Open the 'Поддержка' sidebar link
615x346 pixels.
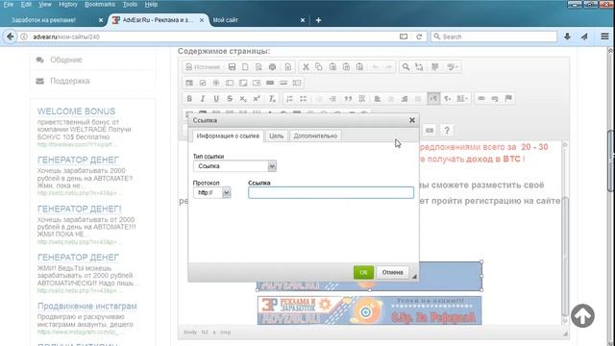[x=70, y=81]
